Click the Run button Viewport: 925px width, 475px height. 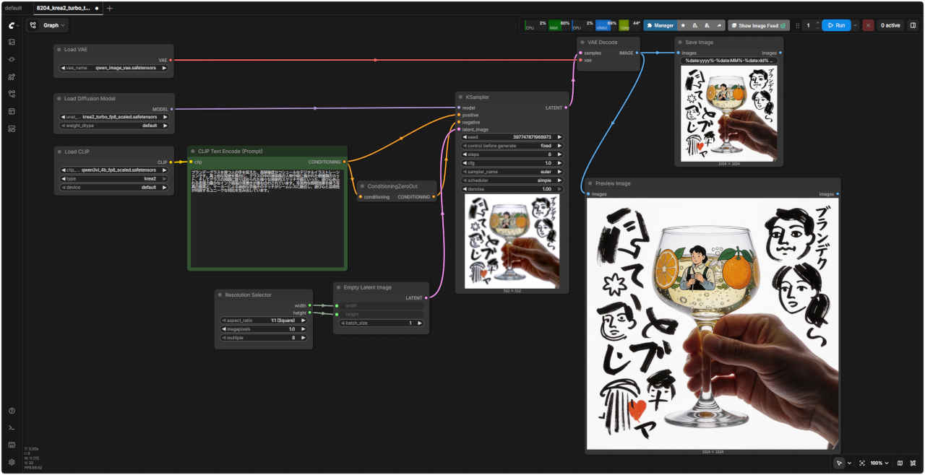pos(837,25)
